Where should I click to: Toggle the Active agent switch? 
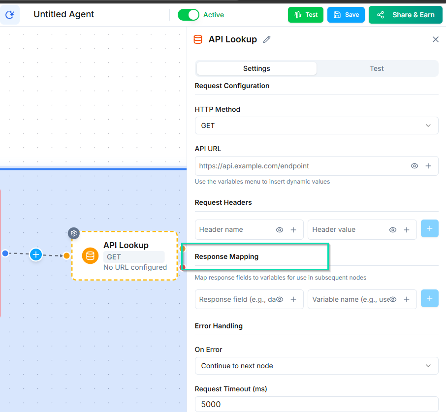point(189,15)
